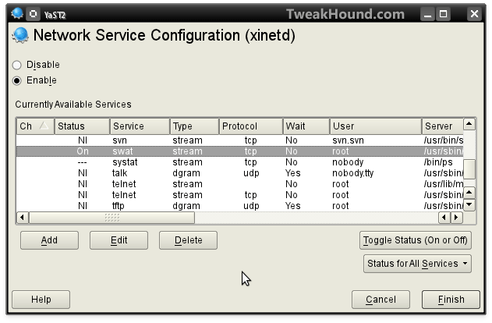Click the Ch column sort triangle

[x=44, y=126]
